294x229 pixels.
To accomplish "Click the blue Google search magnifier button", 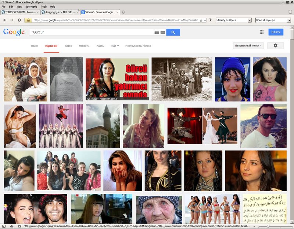I will click(173, 32).
